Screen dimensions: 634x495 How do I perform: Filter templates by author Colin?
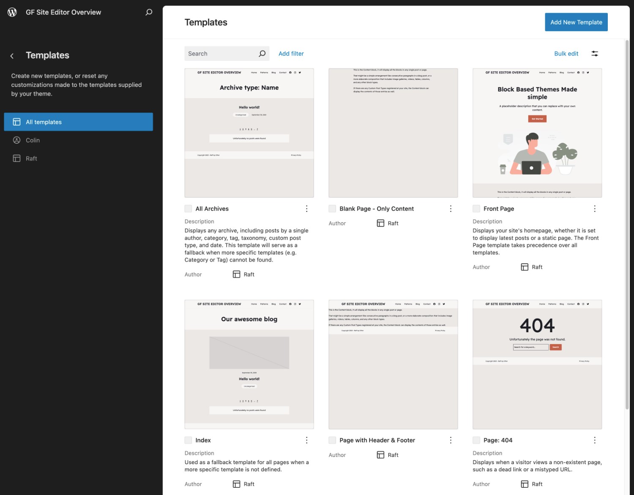[79, 140]
